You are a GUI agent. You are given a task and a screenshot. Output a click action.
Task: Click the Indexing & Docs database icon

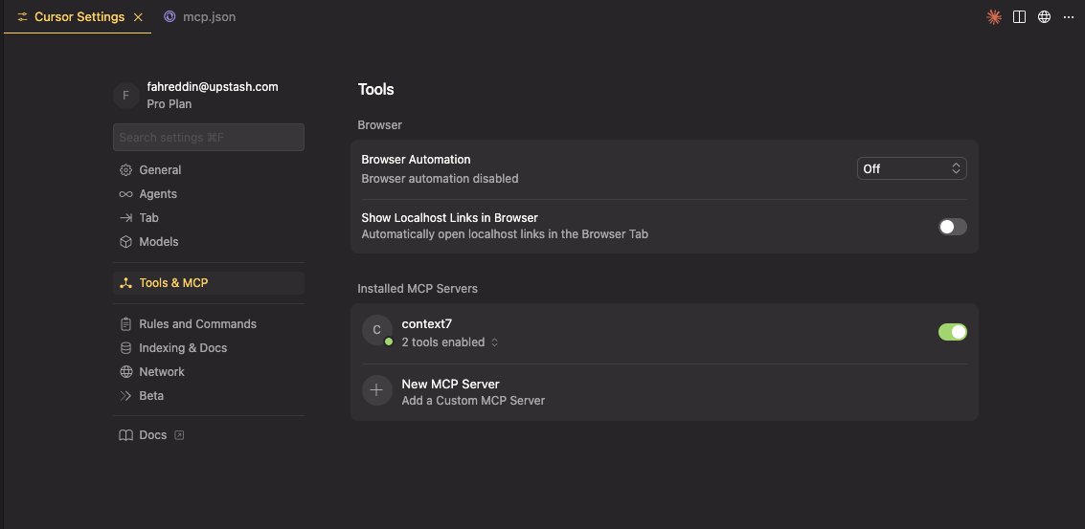point(126,348)
